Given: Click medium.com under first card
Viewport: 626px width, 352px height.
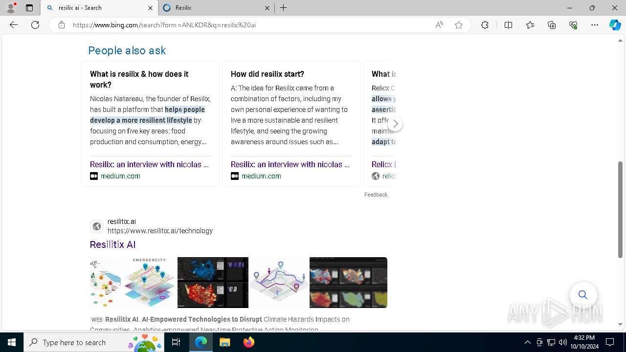Looking at the screenshot, I should tap(120, 176).
